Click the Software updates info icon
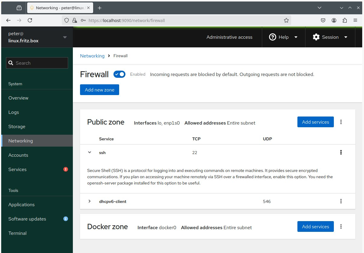 (x=66, y=219)
